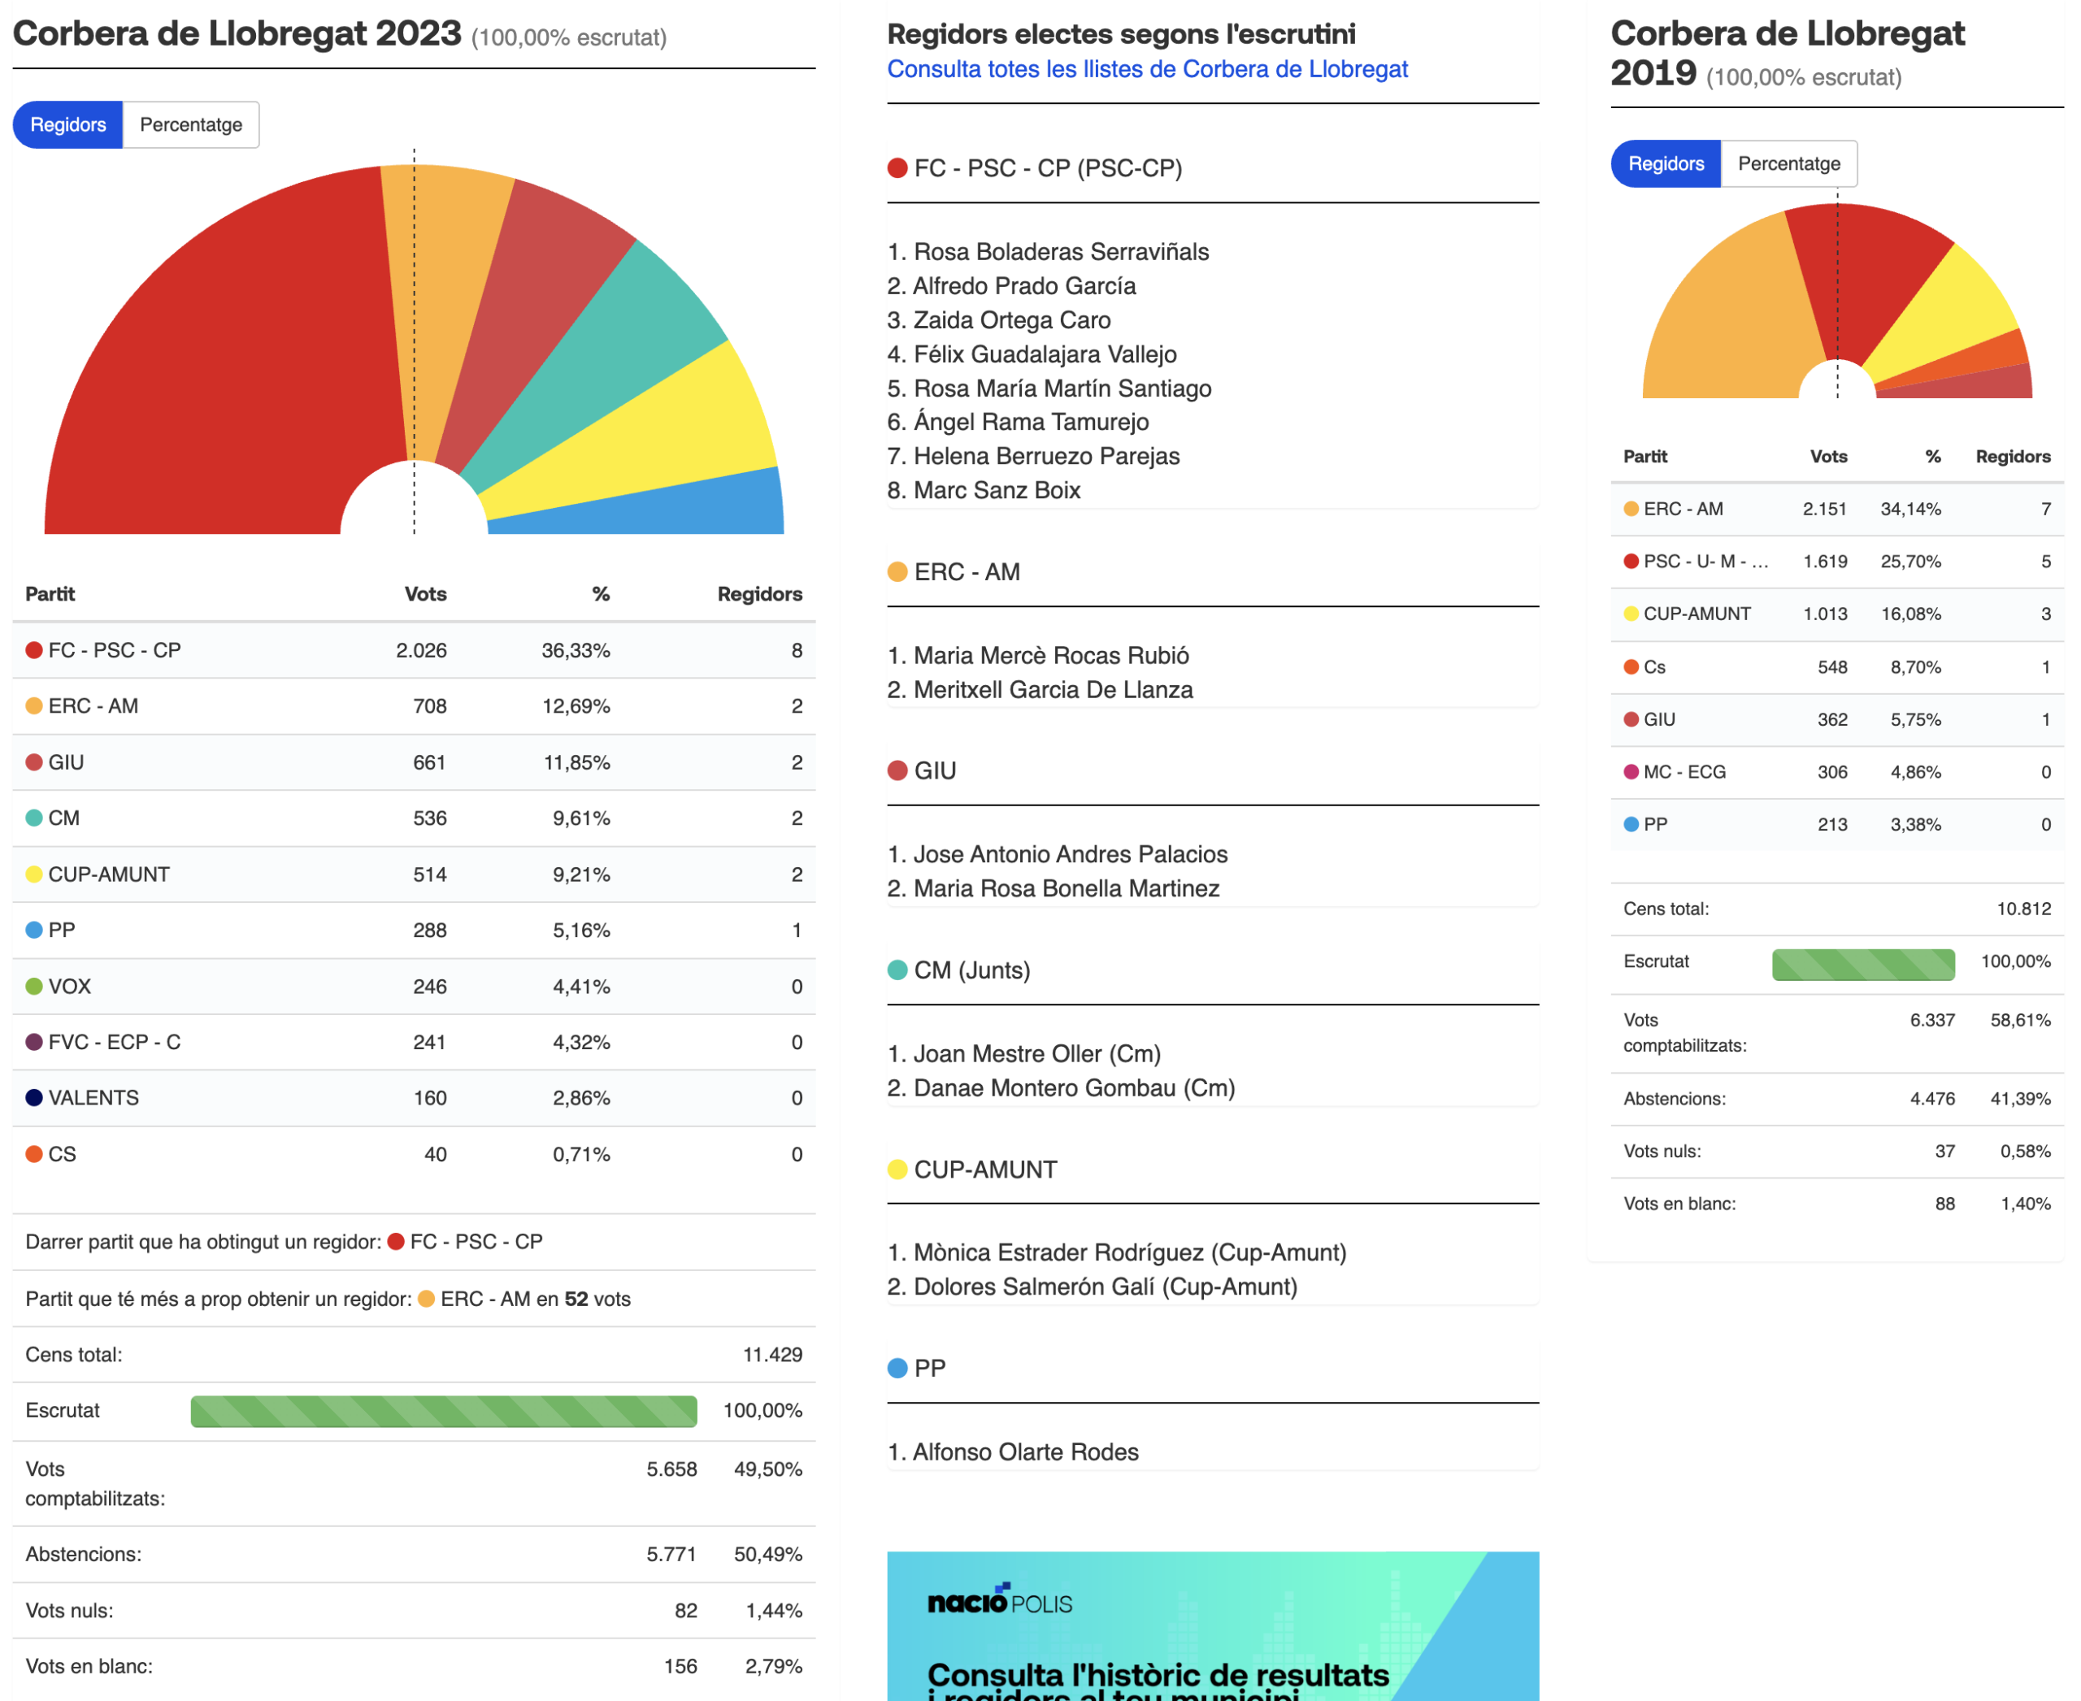Click the 2019 Escrutat progress bar

1862,962
